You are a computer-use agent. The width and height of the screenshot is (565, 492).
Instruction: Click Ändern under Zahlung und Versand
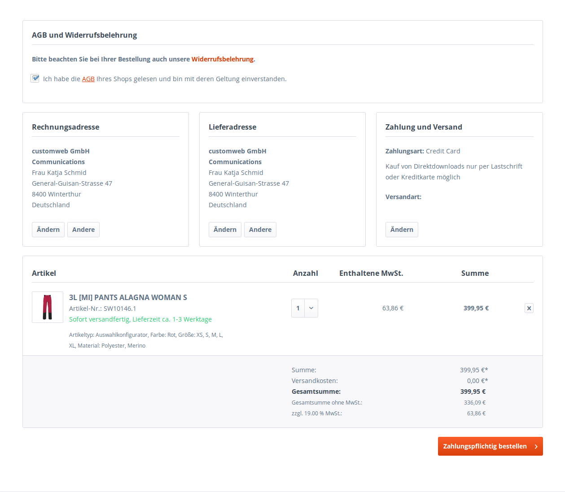click(x=402, y=230)
